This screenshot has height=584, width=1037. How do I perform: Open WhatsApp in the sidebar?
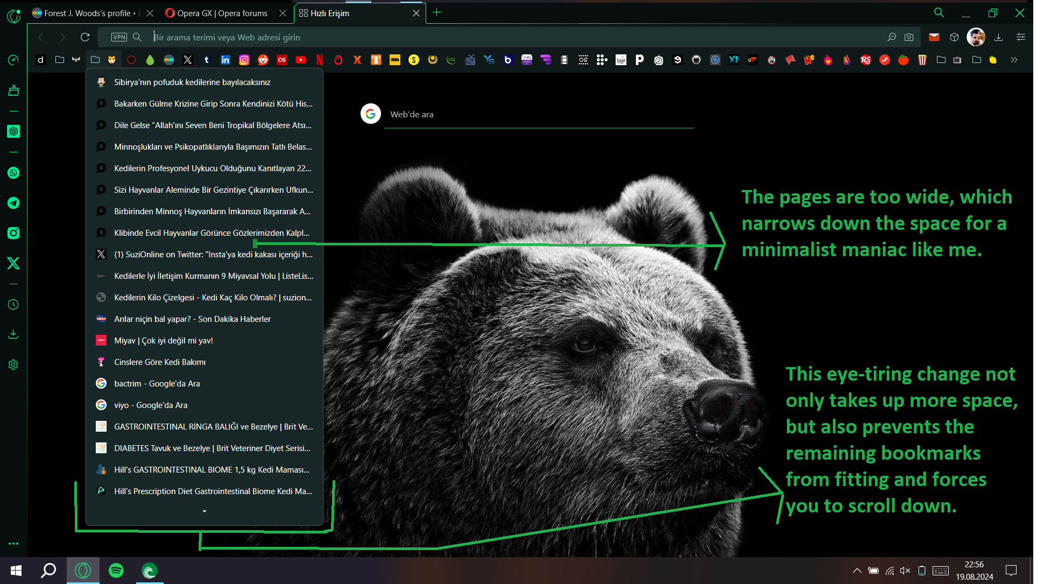[13, 173]
